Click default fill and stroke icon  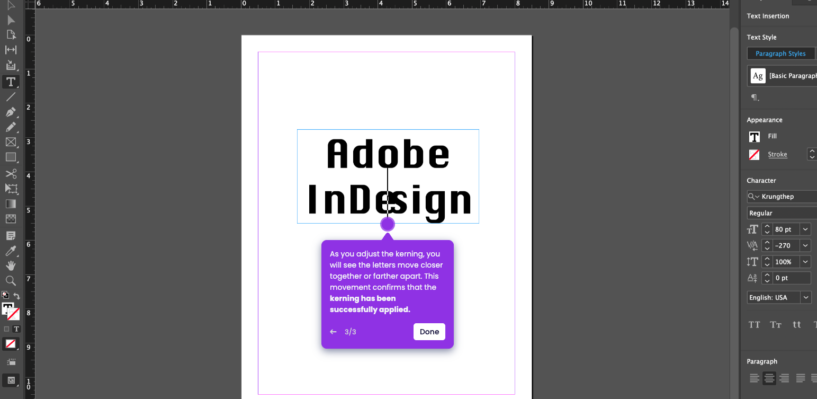(x=5, y=295)
